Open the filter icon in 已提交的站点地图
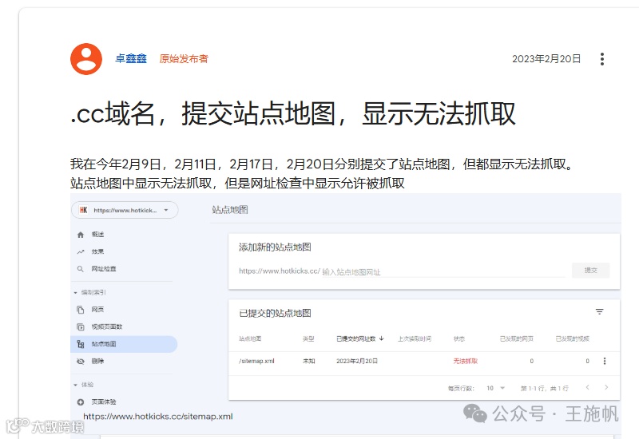Viewport: 639px width, 439px height. pos(600,312)
